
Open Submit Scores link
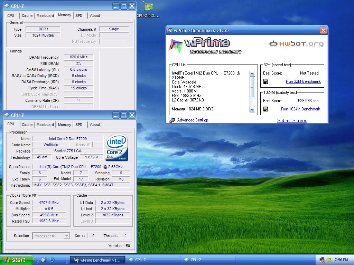[x=292, y=120]
